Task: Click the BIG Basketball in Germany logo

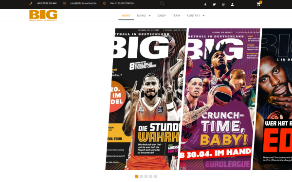Action: pos(43,15)
